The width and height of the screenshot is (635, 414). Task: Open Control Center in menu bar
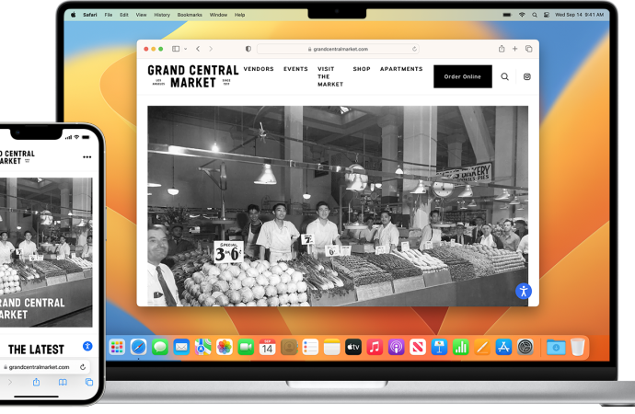(547, 15)
